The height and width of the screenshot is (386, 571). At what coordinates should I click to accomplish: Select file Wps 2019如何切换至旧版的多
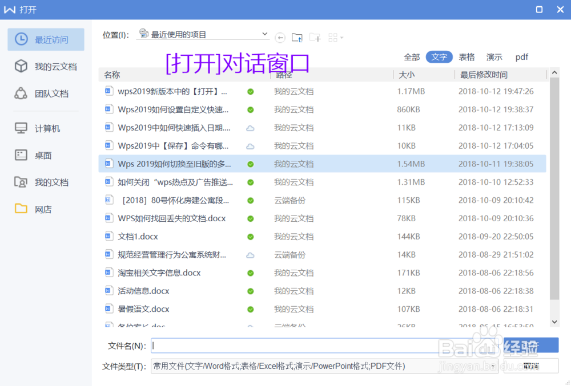coord(322,164)
